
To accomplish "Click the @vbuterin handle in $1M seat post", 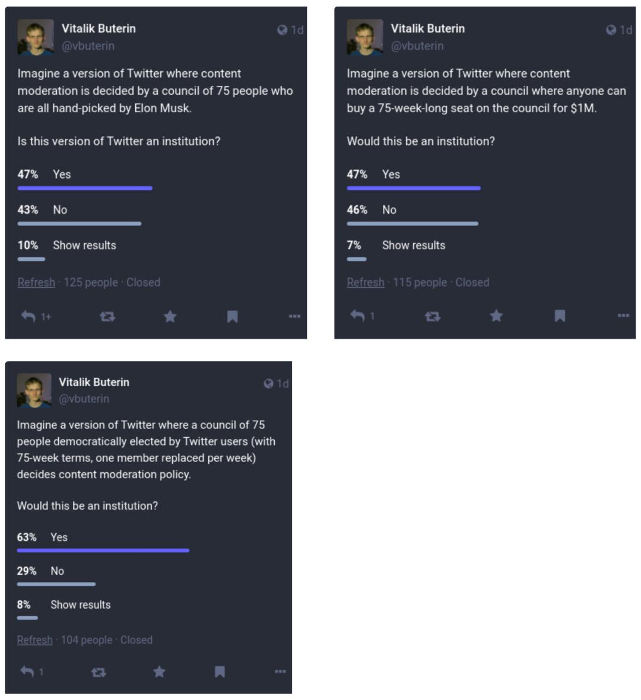I will pyautogui.click(x=417, y=46).
